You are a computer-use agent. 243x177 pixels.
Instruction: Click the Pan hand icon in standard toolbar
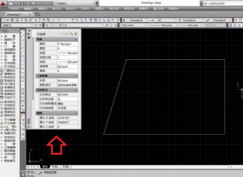[x=72, y=20]
